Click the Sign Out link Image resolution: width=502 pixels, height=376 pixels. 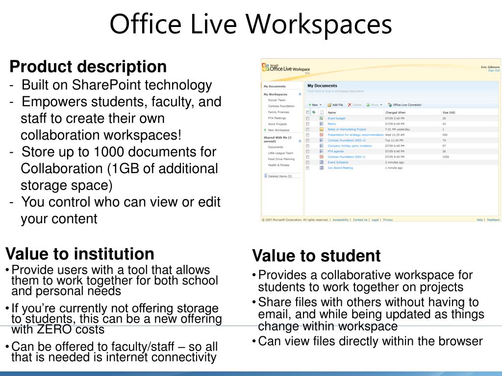tap(494, 70)
